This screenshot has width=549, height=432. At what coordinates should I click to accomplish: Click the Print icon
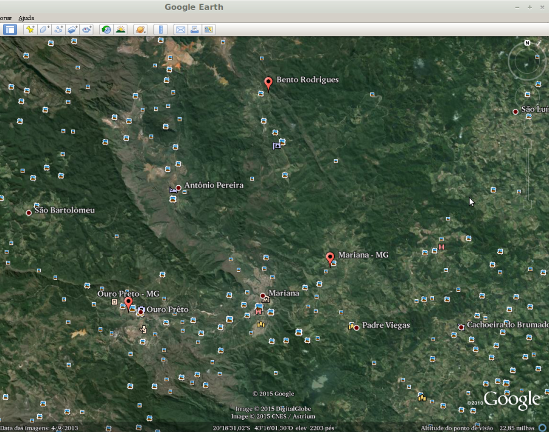coord(194,29)
